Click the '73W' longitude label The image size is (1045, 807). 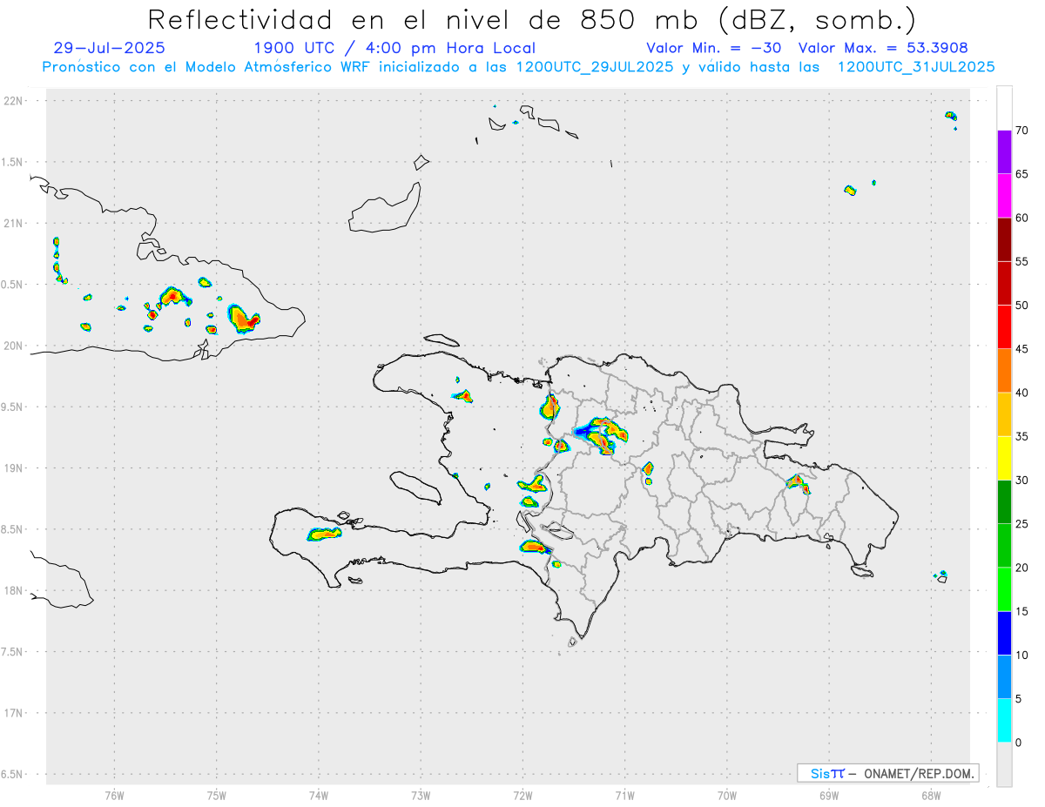[421, 796]
